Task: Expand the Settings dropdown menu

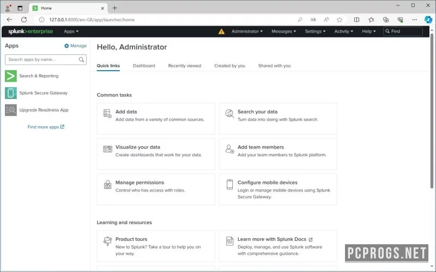Action: click(315, 32)
